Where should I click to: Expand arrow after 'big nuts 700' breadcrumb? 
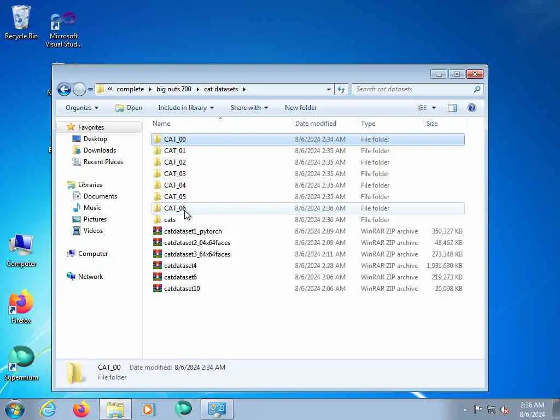[x=197, y=89]
